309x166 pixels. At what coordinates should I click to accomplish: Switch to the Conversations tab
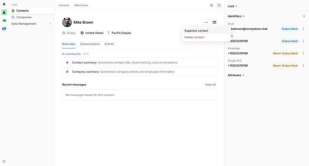click(90, 44)
